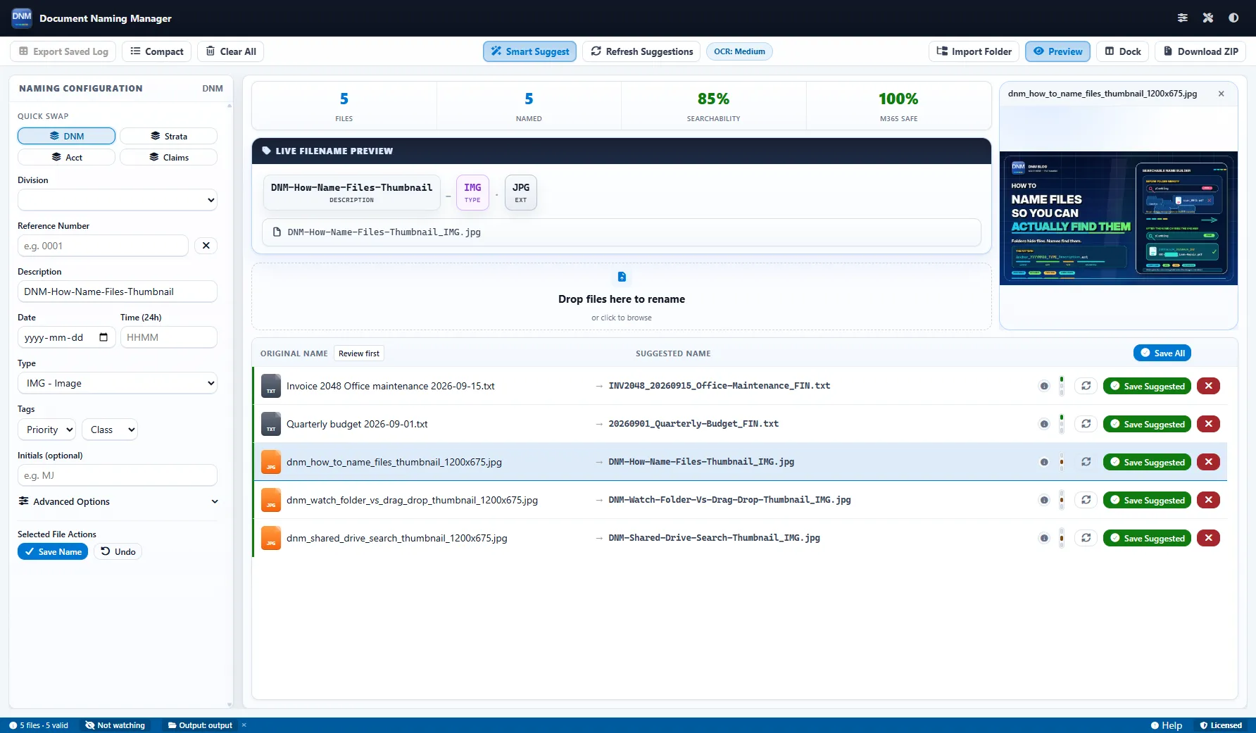Remove the dnm_shared_drive_search file row

[1209, 538]
